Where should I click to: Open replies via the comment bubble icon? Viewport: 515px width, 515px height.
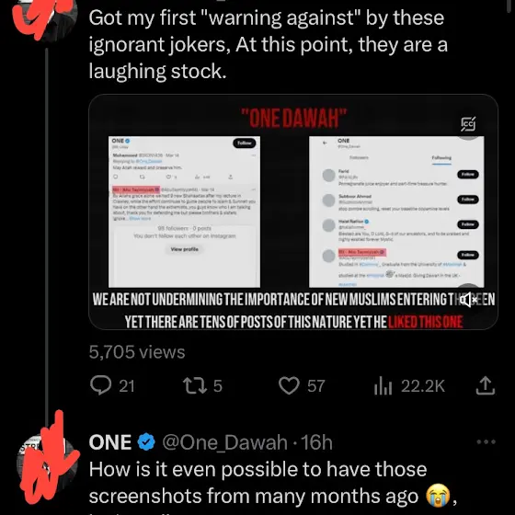click(x=100, y=385)
